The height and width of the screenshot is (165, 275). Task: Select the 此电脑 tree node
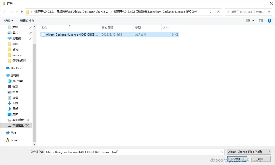coord(15,75)
